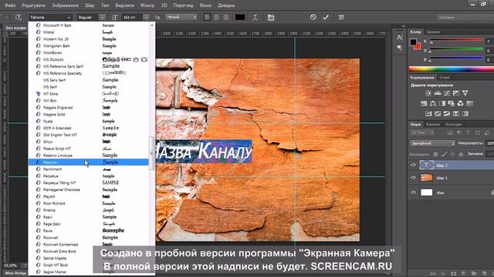
Task: Choose Palatino Linotype font in list
Action: coord(88,155)
